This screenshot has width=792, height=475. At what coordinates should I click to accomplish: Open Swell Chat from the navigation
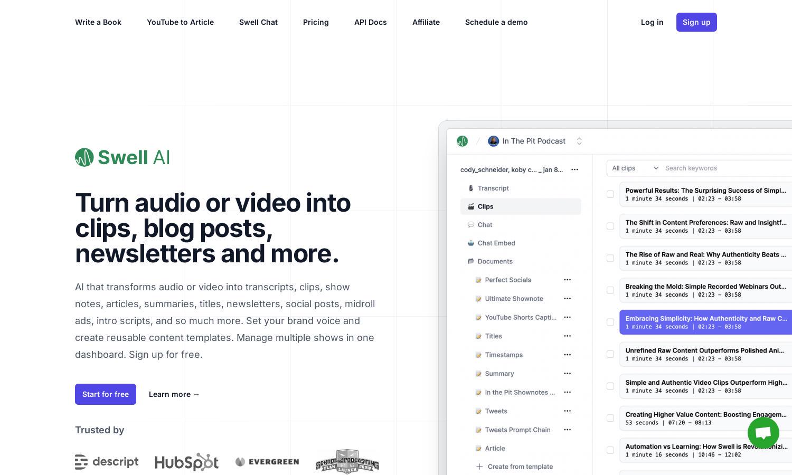(x=258, y=22)
